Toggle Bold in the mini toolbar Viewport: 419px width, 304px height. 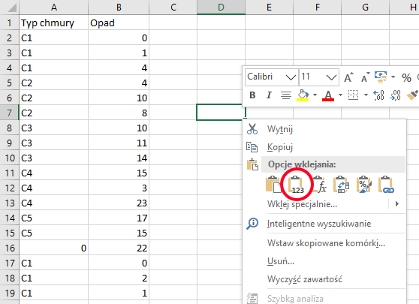[x=252, y=95]
